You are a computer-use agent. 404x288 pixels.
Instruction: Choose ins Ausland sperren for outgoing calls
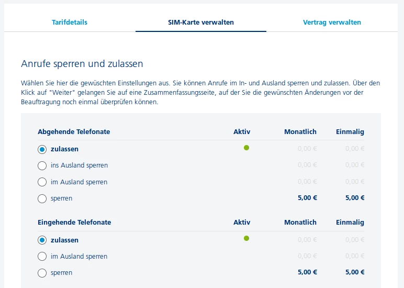tap(42, 165)
